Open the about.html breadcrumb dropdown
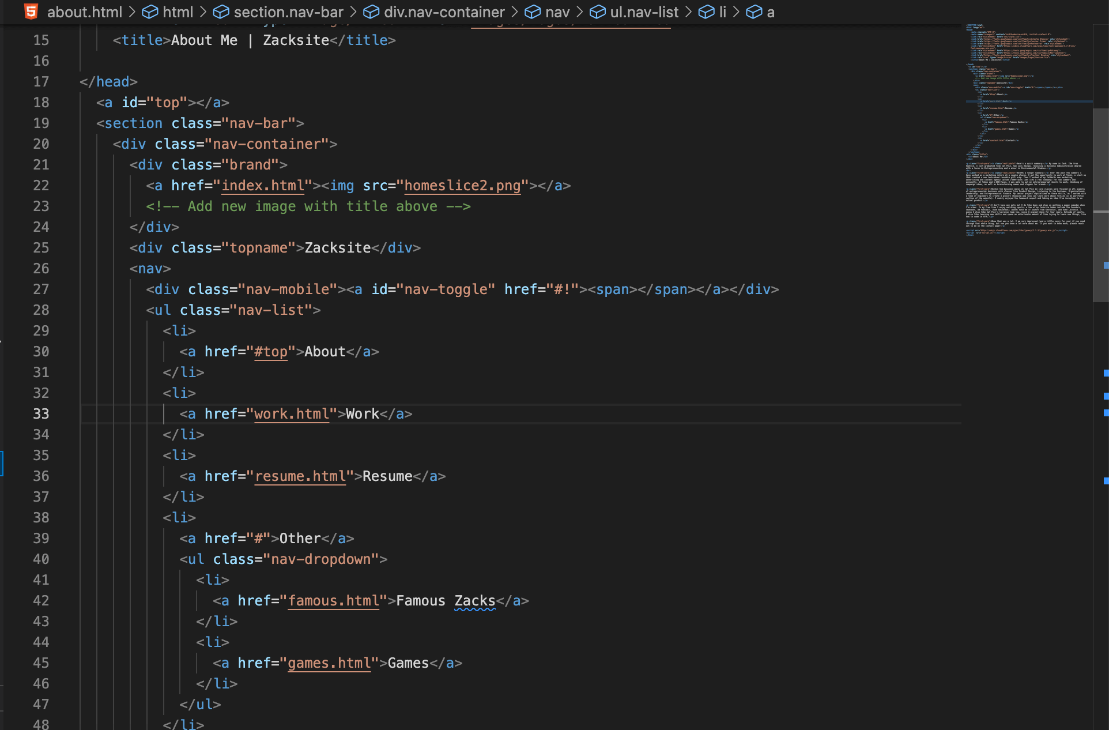The image size is (1109, 730). click(x=84, y=12)
